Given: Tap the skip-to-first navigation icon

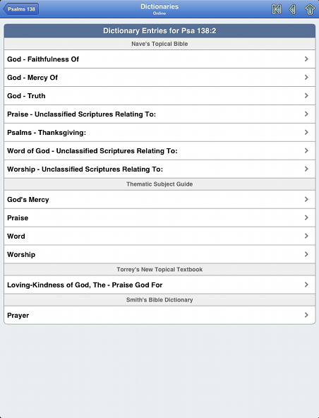Looking at the screenshot, I should click(x=277, y=9).
